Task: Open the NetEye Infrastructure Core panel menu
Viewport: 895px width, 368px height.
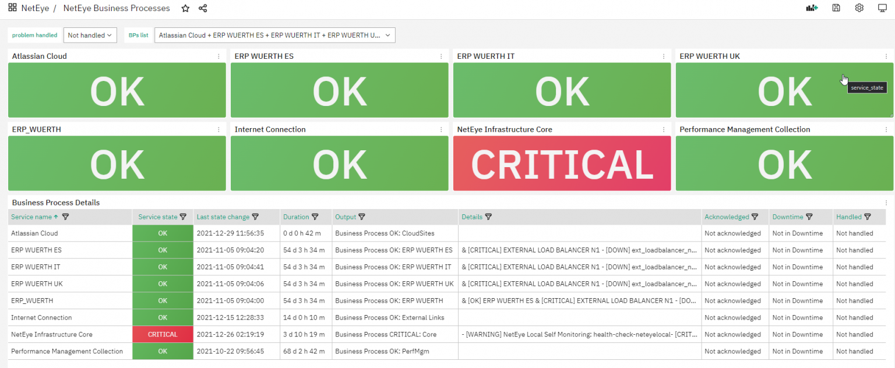Action: coord(664,129)
